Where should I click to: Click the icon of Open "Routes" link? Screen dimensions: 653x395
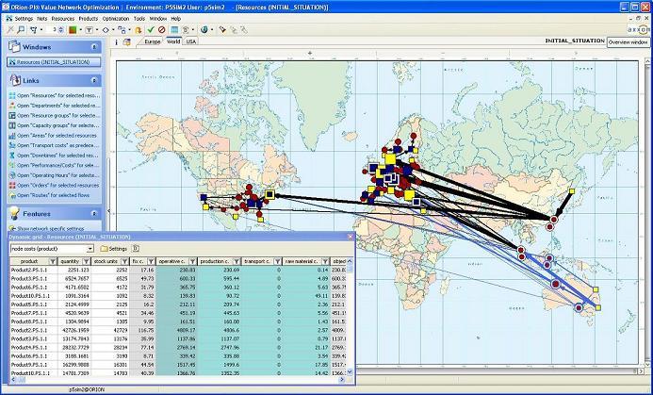(x=12, y=195)
